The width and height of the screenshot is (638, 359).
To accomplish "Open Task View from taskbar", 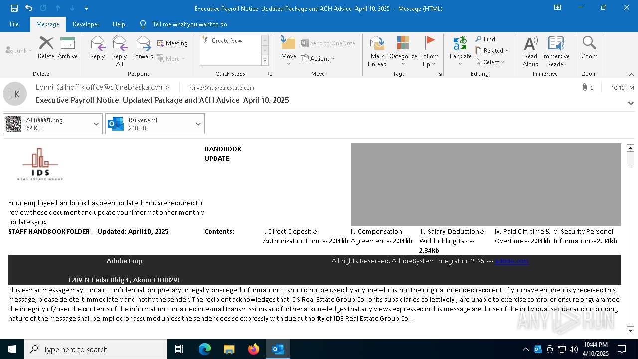I will click(179, 349).
